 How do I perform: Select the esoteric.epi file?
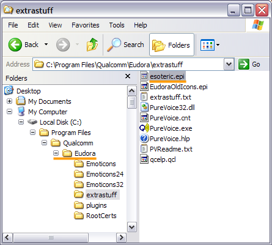tap(167, 76)
